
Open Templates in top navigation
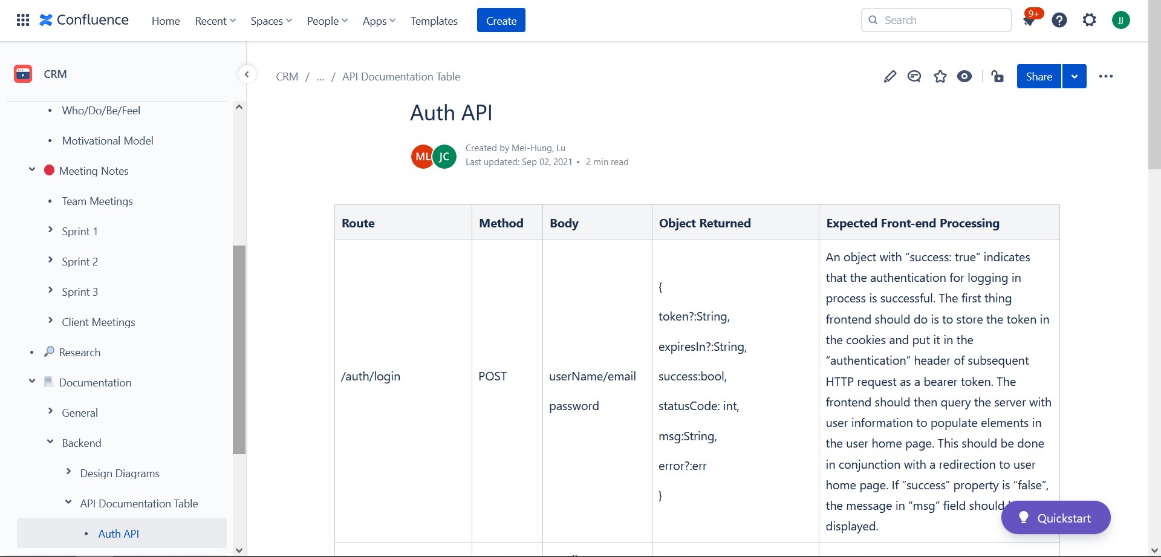coord(434,21)
